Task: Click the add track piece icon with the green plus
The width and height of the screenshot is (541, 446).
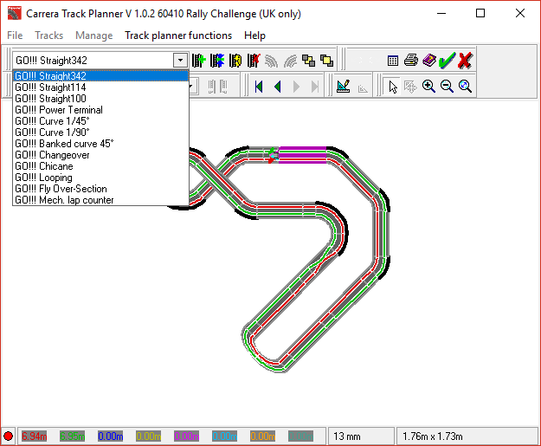Action: [x=199, y=61]
